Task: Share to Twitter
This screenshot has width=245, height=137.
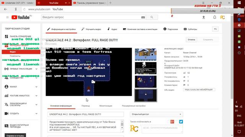Action: [181, 122]
